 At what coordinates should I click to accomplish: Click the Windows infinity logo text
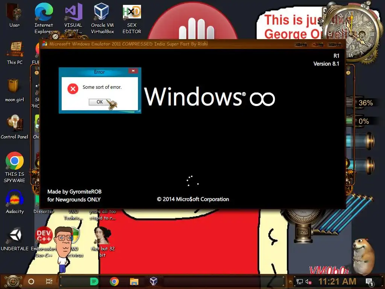(209, 97)
